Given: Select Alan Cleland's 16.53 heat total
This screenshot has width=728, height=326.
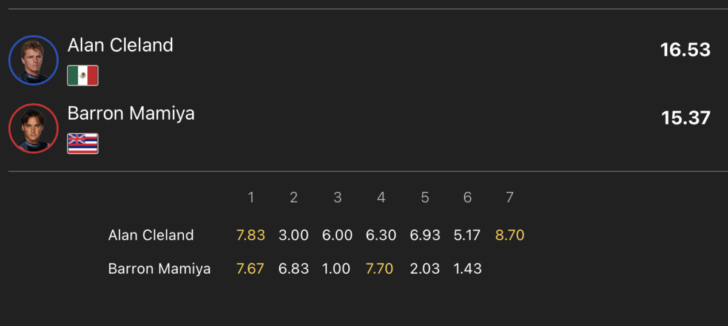Looking at the screenshot, I should (686, 50).
